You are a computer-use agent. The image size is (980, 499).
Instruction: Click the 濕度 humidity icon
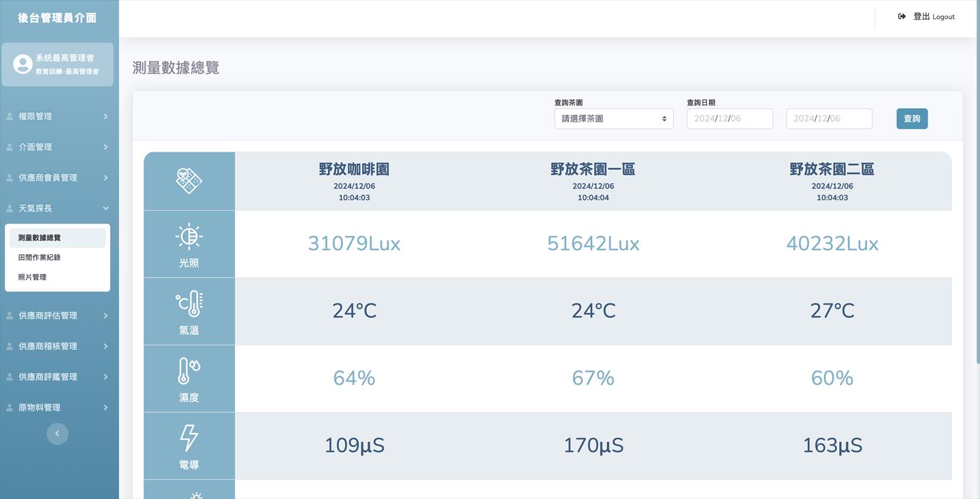point(189,371)
